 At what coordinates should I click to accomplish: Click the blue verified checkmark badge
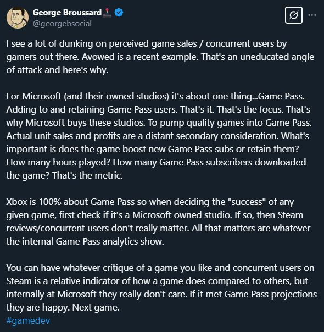click(119, 13)
